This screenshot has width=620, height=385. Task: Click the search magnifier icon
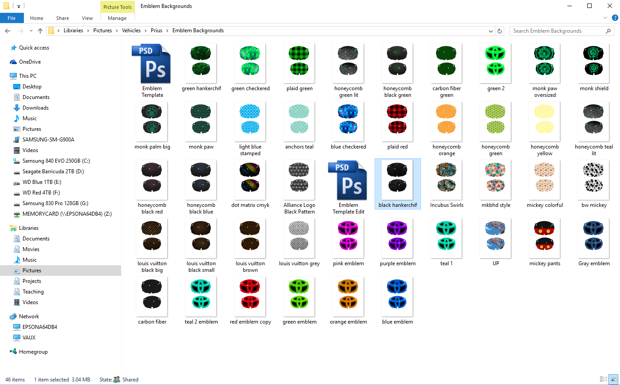608,31
